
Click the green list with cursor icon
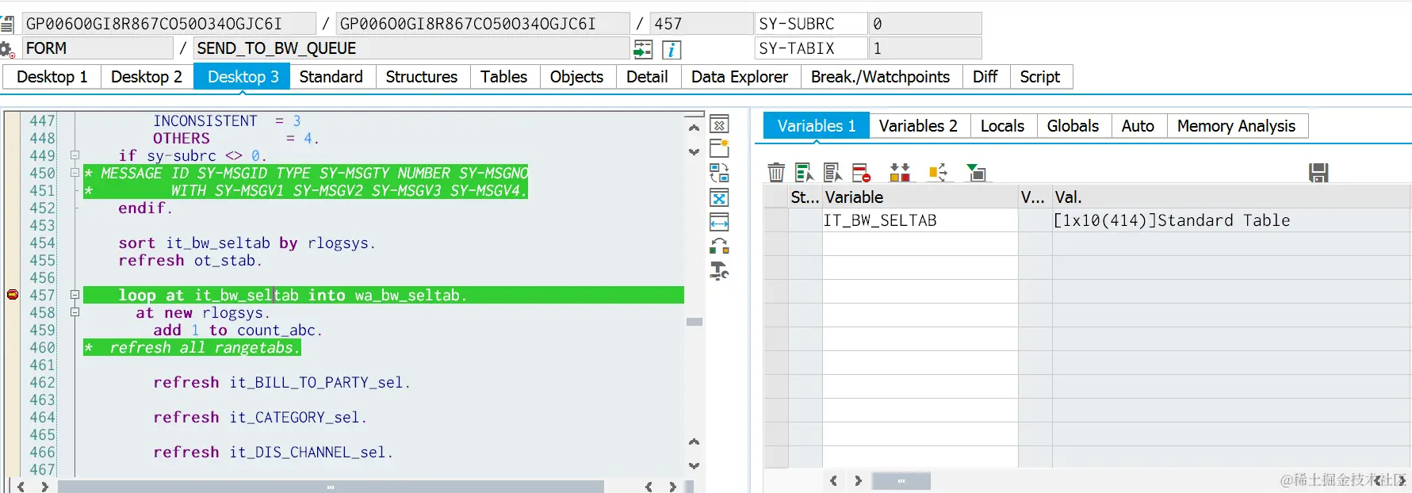[x=805, y=172]
